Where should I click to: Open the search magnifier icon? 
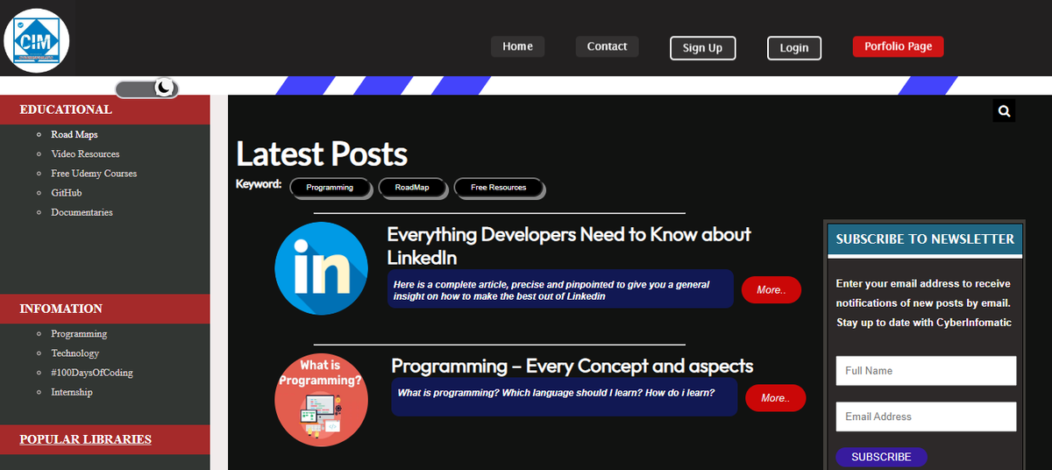(x=1005, y=111)
